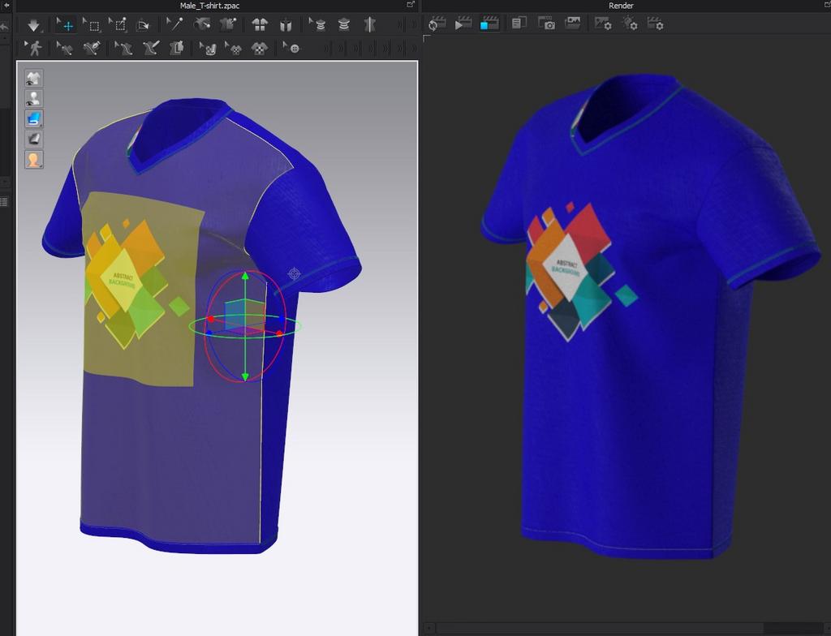
Task: Select the Render window title
Action: click(x=621, y=6)
